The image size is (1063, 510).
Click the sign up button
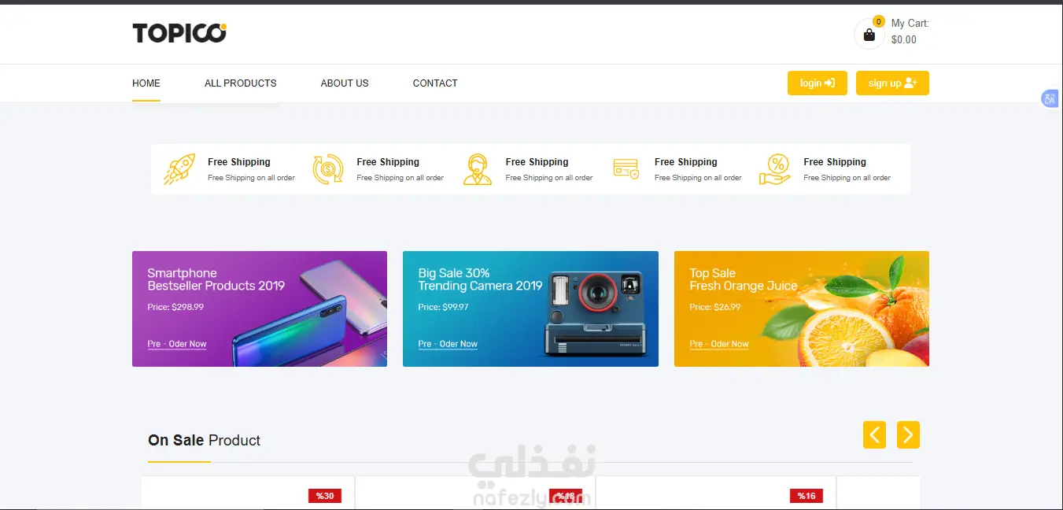892,83
